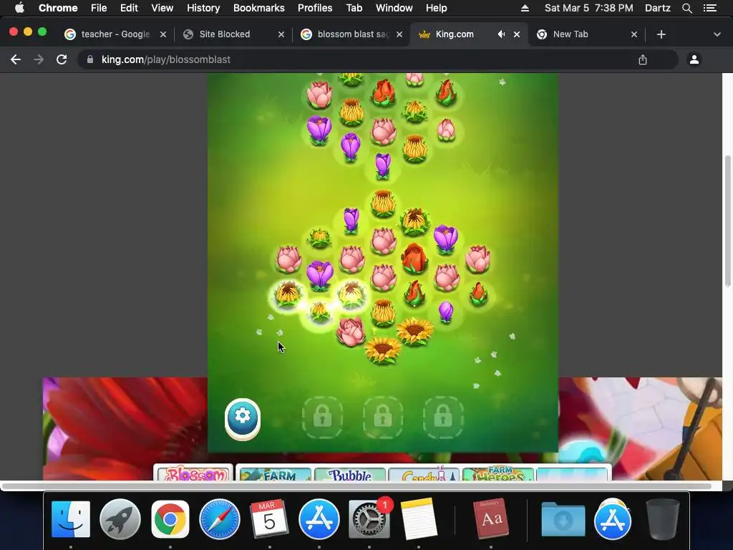
Task: Open Chrome from the Dock
Action: pyautogui.click(x=170, y=519)
